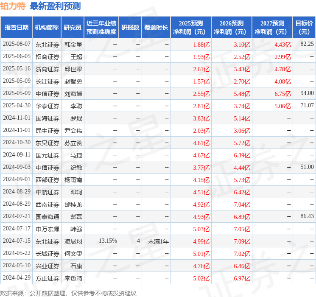Select analyst 杨雨南
The width and height of the screenshot is (316, 297).
pos(73,180)
